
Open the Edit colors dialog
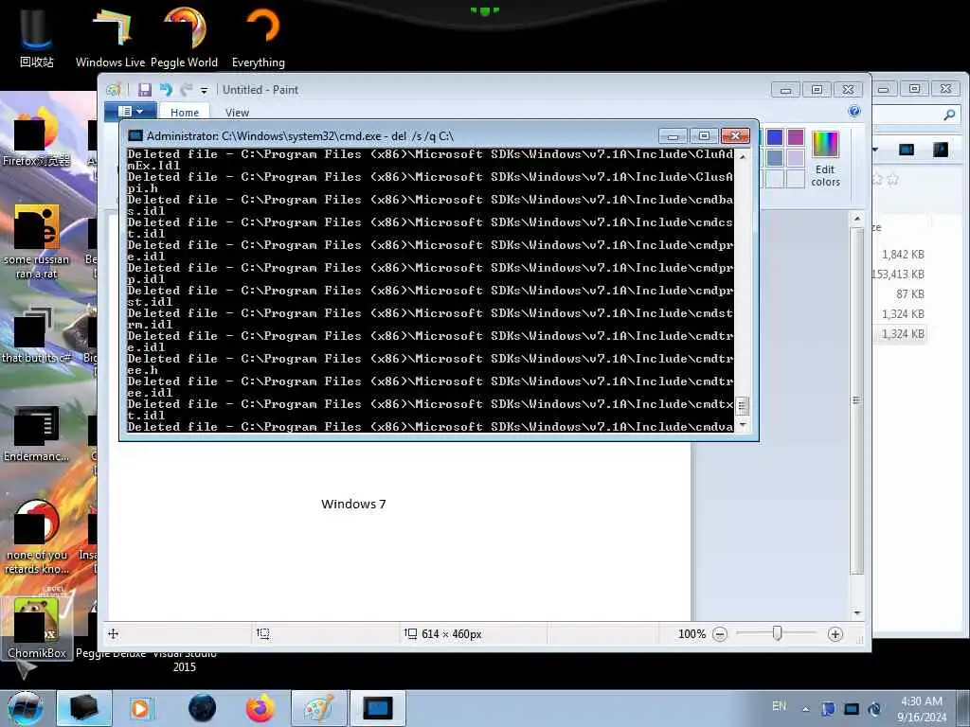(825, 159)
